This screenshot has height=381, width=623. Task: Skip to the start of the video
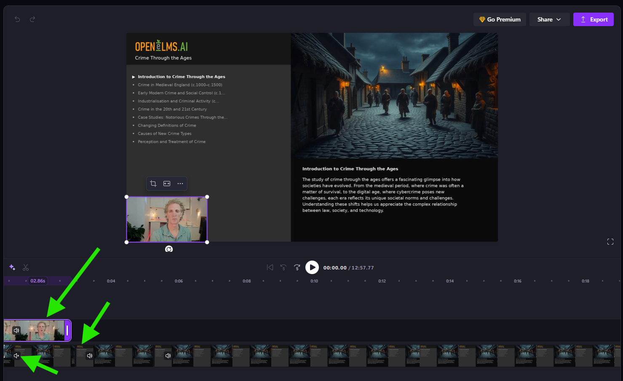tap(270, 267)
